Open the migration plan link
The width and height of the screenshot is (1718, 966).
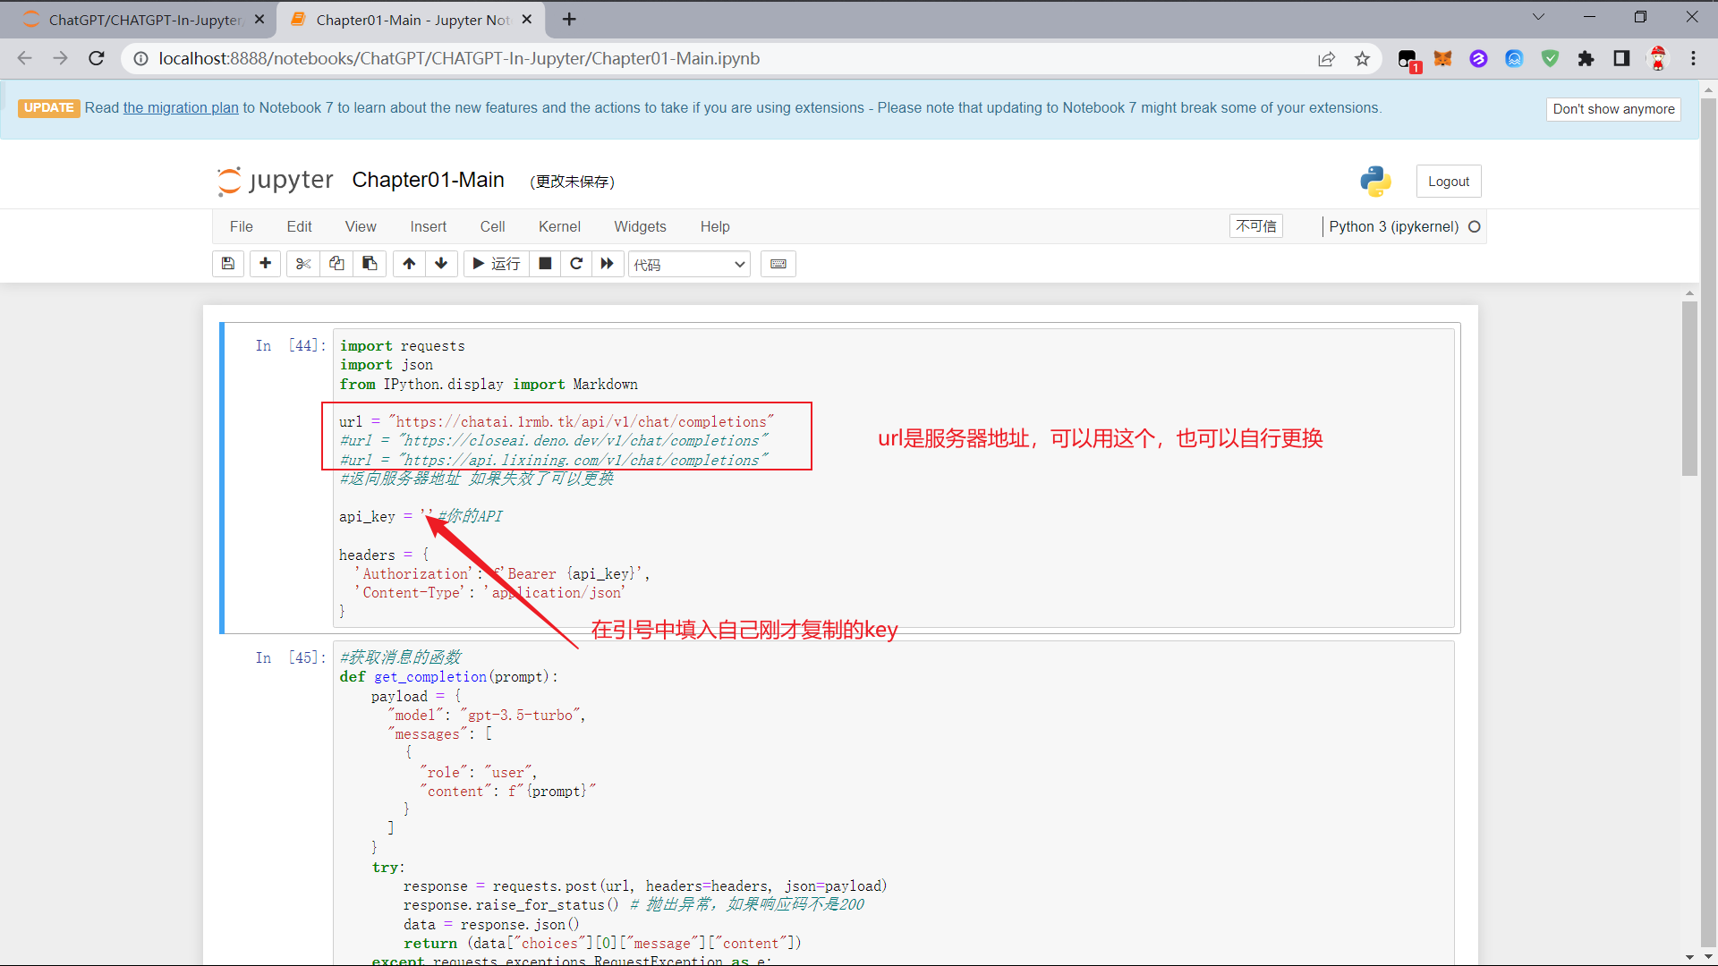pyautogui.click(x=181, y=108)
